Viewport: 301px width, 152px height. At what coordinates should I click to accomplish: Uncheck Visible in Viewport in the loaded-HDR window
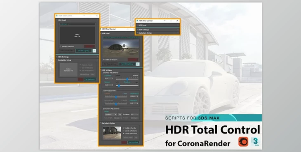(x=104, y=60)
